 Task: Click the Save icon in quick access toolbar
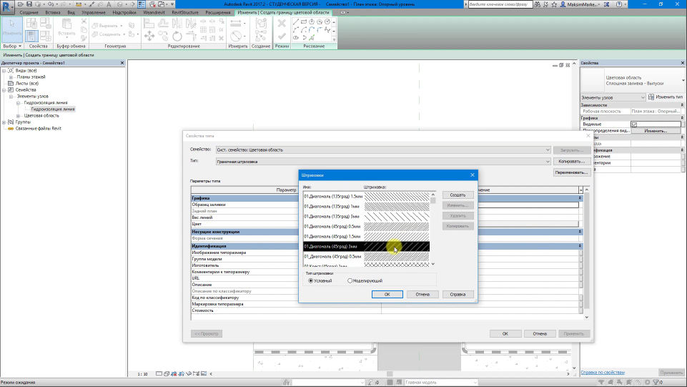point(29,4)
